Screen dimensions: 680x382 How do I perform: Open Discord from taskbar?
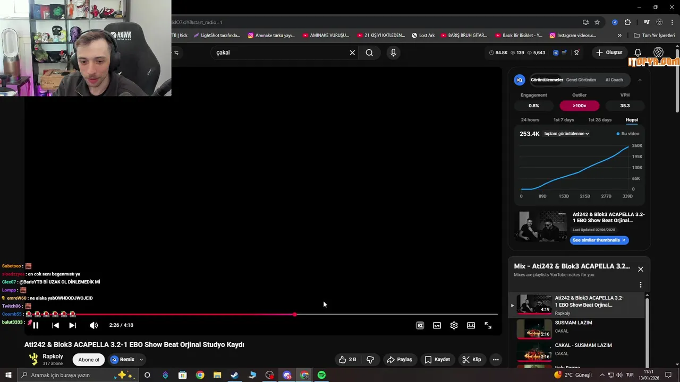(287, 375)
